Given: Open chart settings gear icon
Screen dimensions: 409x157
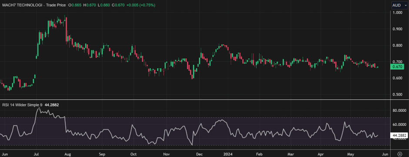Looking at the screenshot, I should [400, 154].
